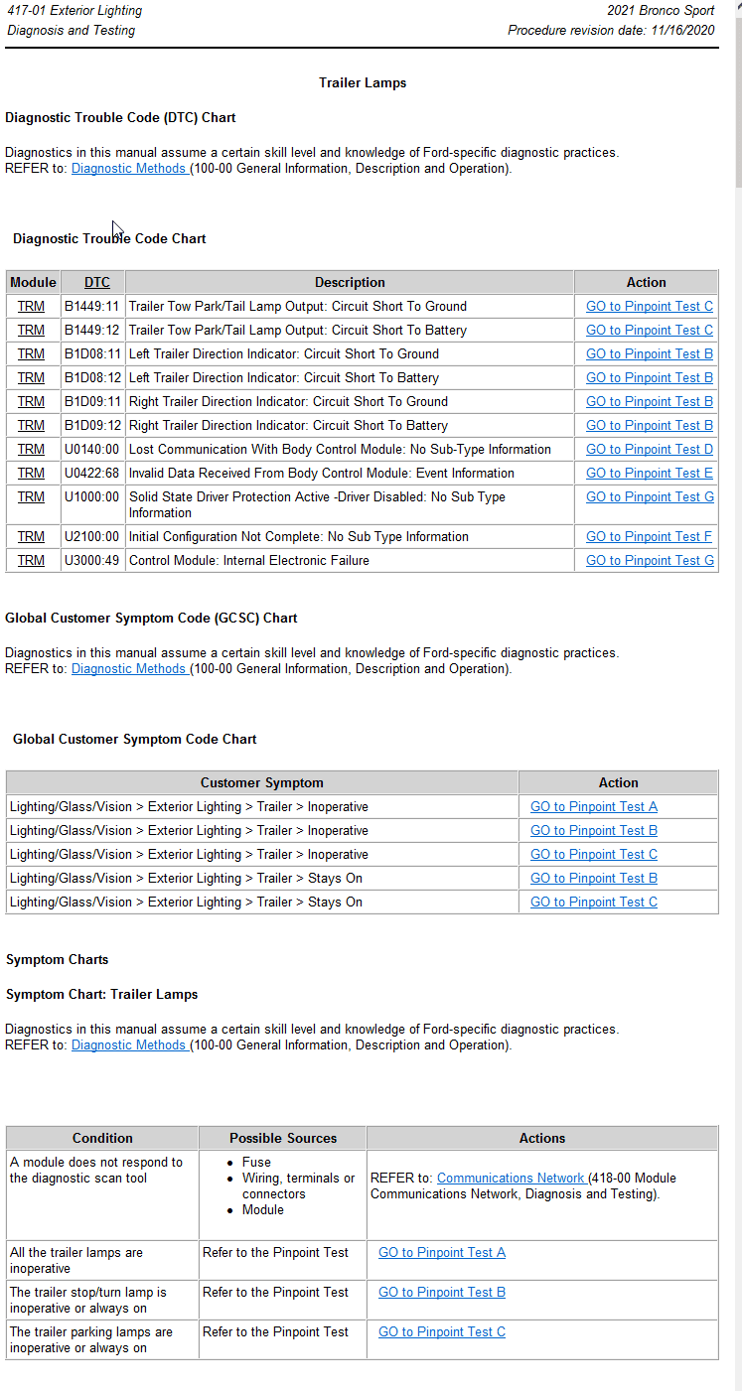742x1391 pixels.
Task: Go to Pinpoint Test C for trailer parking lamps
Action: [441, 1332]
